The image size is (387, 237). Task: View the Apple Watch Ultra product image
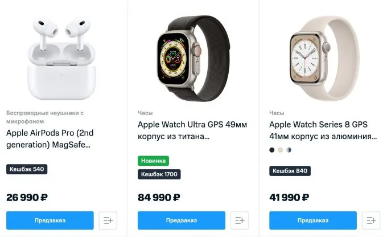(x=193, y=59)
